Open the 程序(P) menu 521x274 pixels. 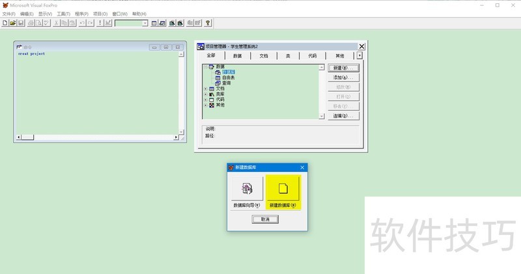pos(82,14)
